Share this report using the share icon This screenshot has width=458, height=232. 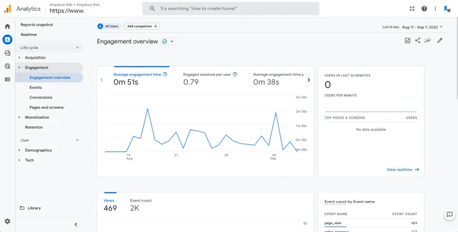tap(417, 41)
